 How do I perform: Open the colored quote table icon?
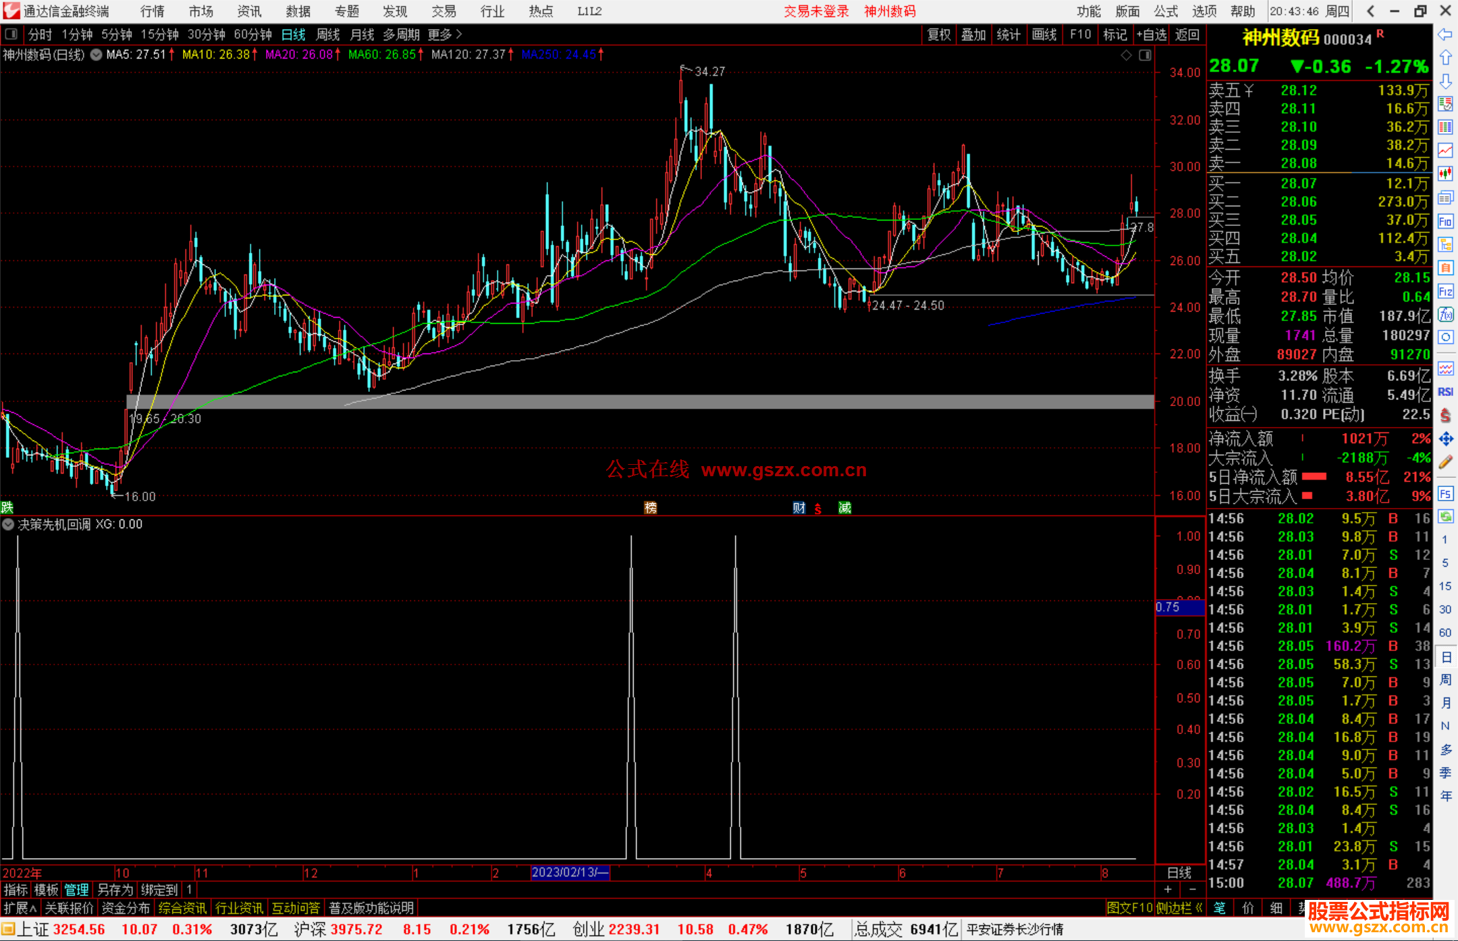point(1445,127)
